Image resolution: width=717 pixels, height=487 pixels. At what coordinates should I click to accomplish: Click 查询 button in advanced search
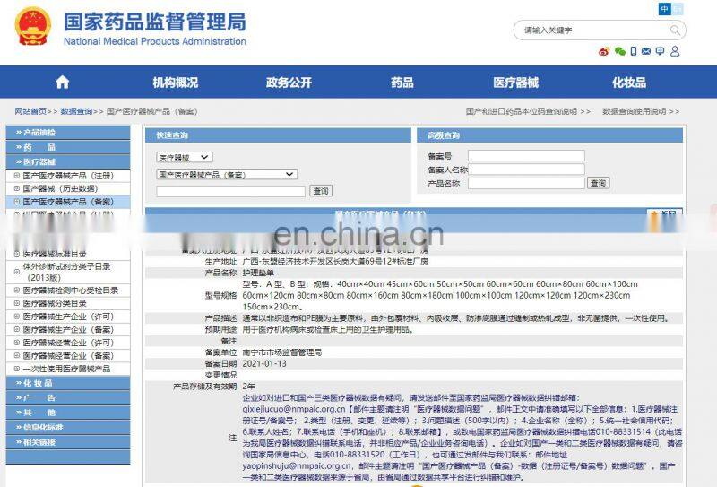[598, 183]
